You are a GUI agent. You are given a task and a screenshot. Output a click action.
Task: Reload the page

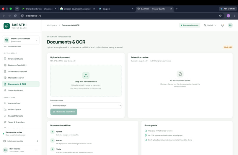tap(15, 16)
